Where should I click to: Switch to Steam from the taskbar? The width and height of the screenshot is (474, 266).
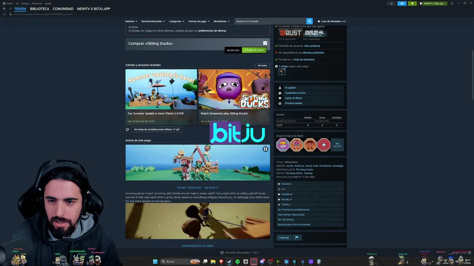coord(229,262)
